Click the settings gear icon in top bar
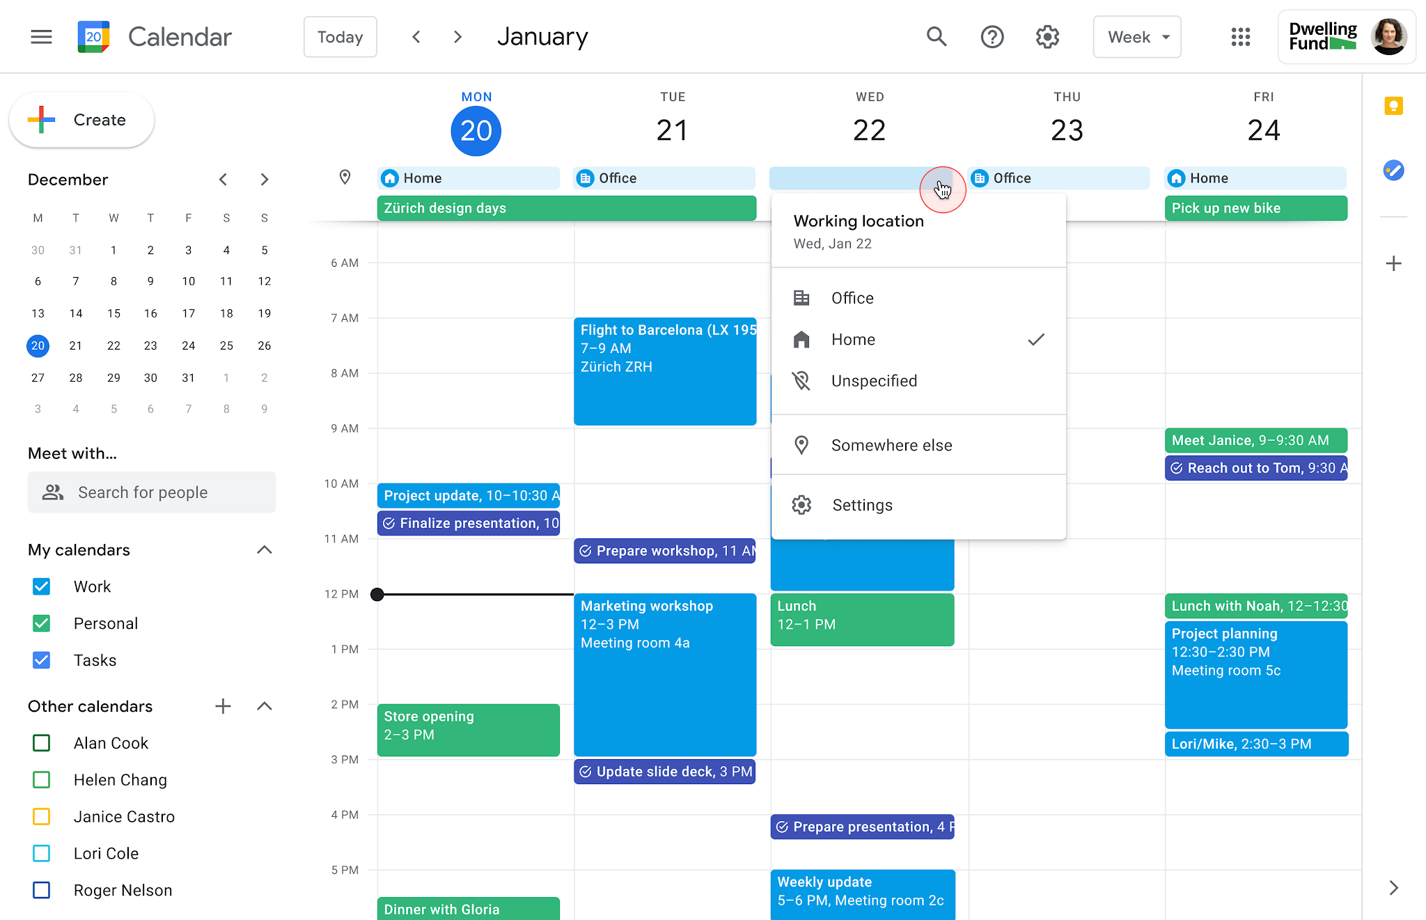Screen dimensions: 1426x920 tap(1047, 36)
